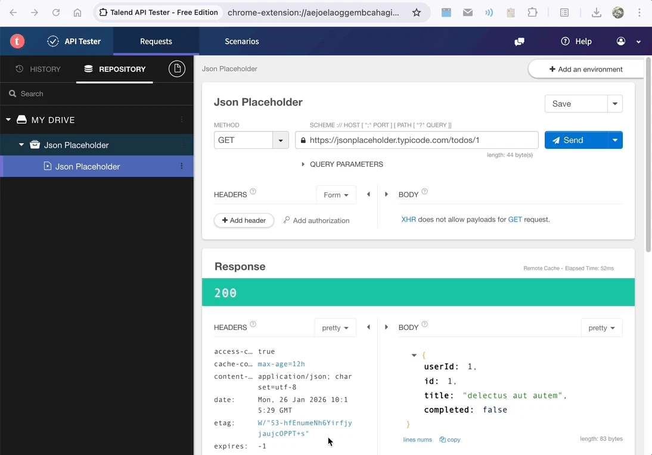Click response pane right arrow icon

pyautogui.click(x=386, y=327)
